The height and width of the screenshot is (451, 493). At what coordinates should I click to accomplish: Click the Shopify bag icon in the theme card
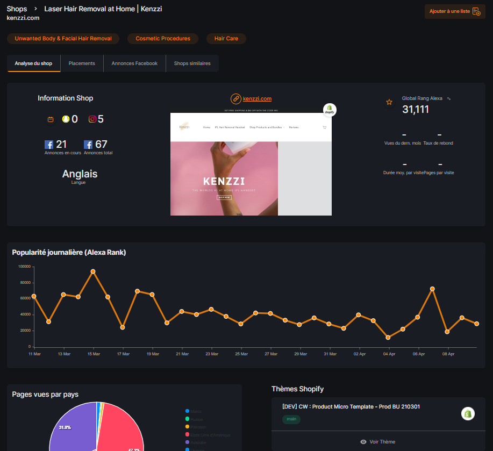[468, 413]
